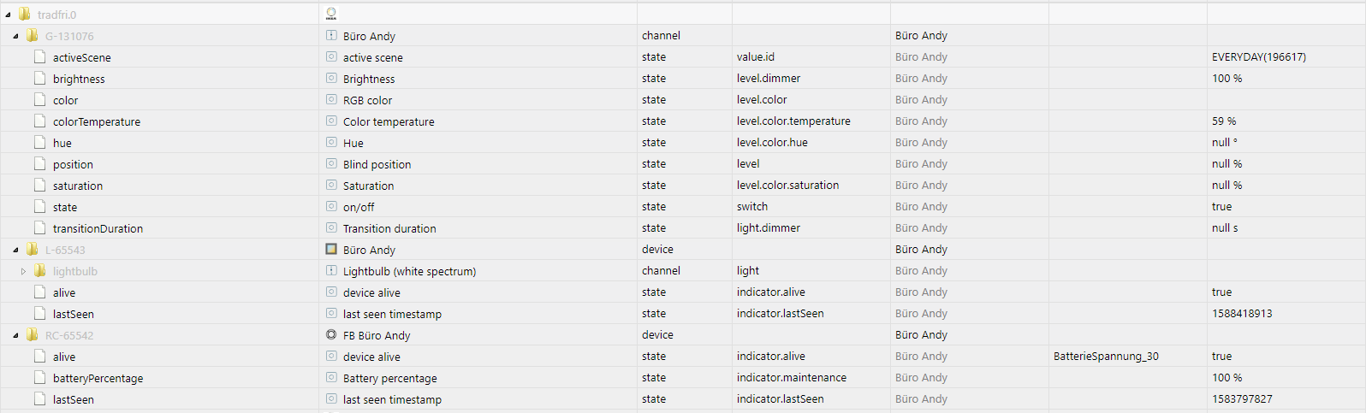Click the state icon beside 'Battery percentage'

click(x=331, y=377)
